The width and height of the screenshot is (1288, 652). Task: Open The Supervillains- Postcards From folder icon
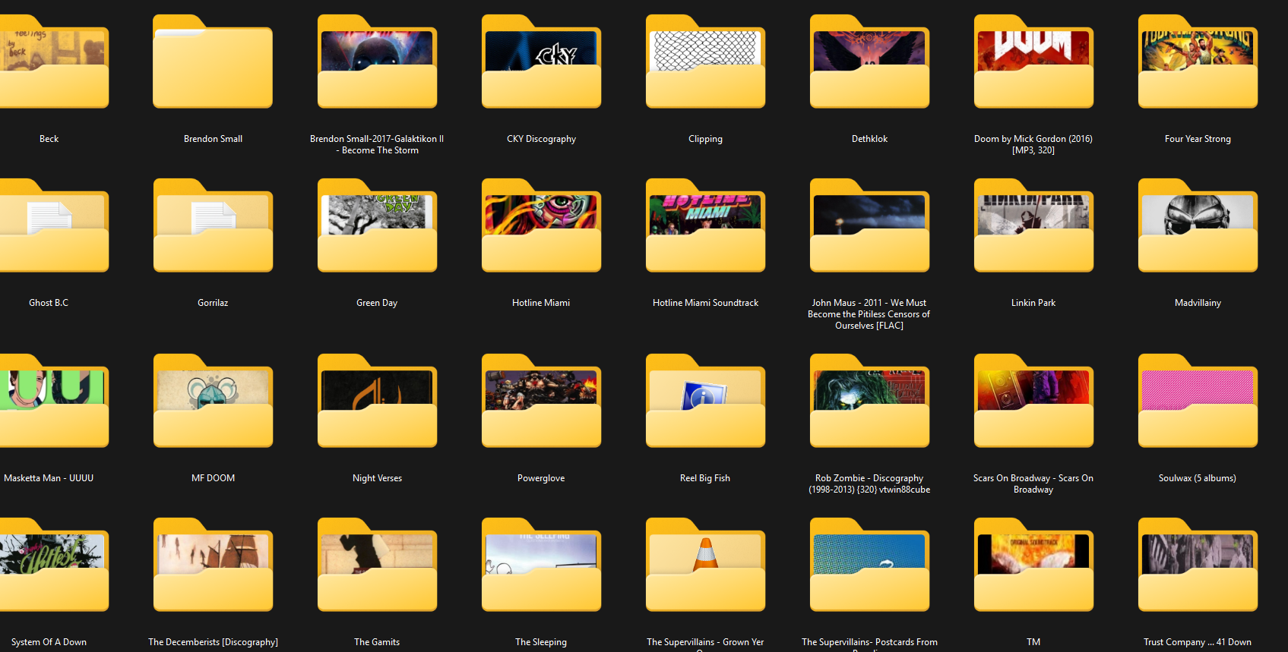pyautogui.click(x=869, y=565)
